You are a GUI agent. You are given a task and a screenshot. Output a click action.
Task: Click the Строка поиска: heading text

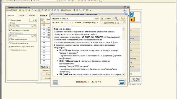[x=63, y=29]
